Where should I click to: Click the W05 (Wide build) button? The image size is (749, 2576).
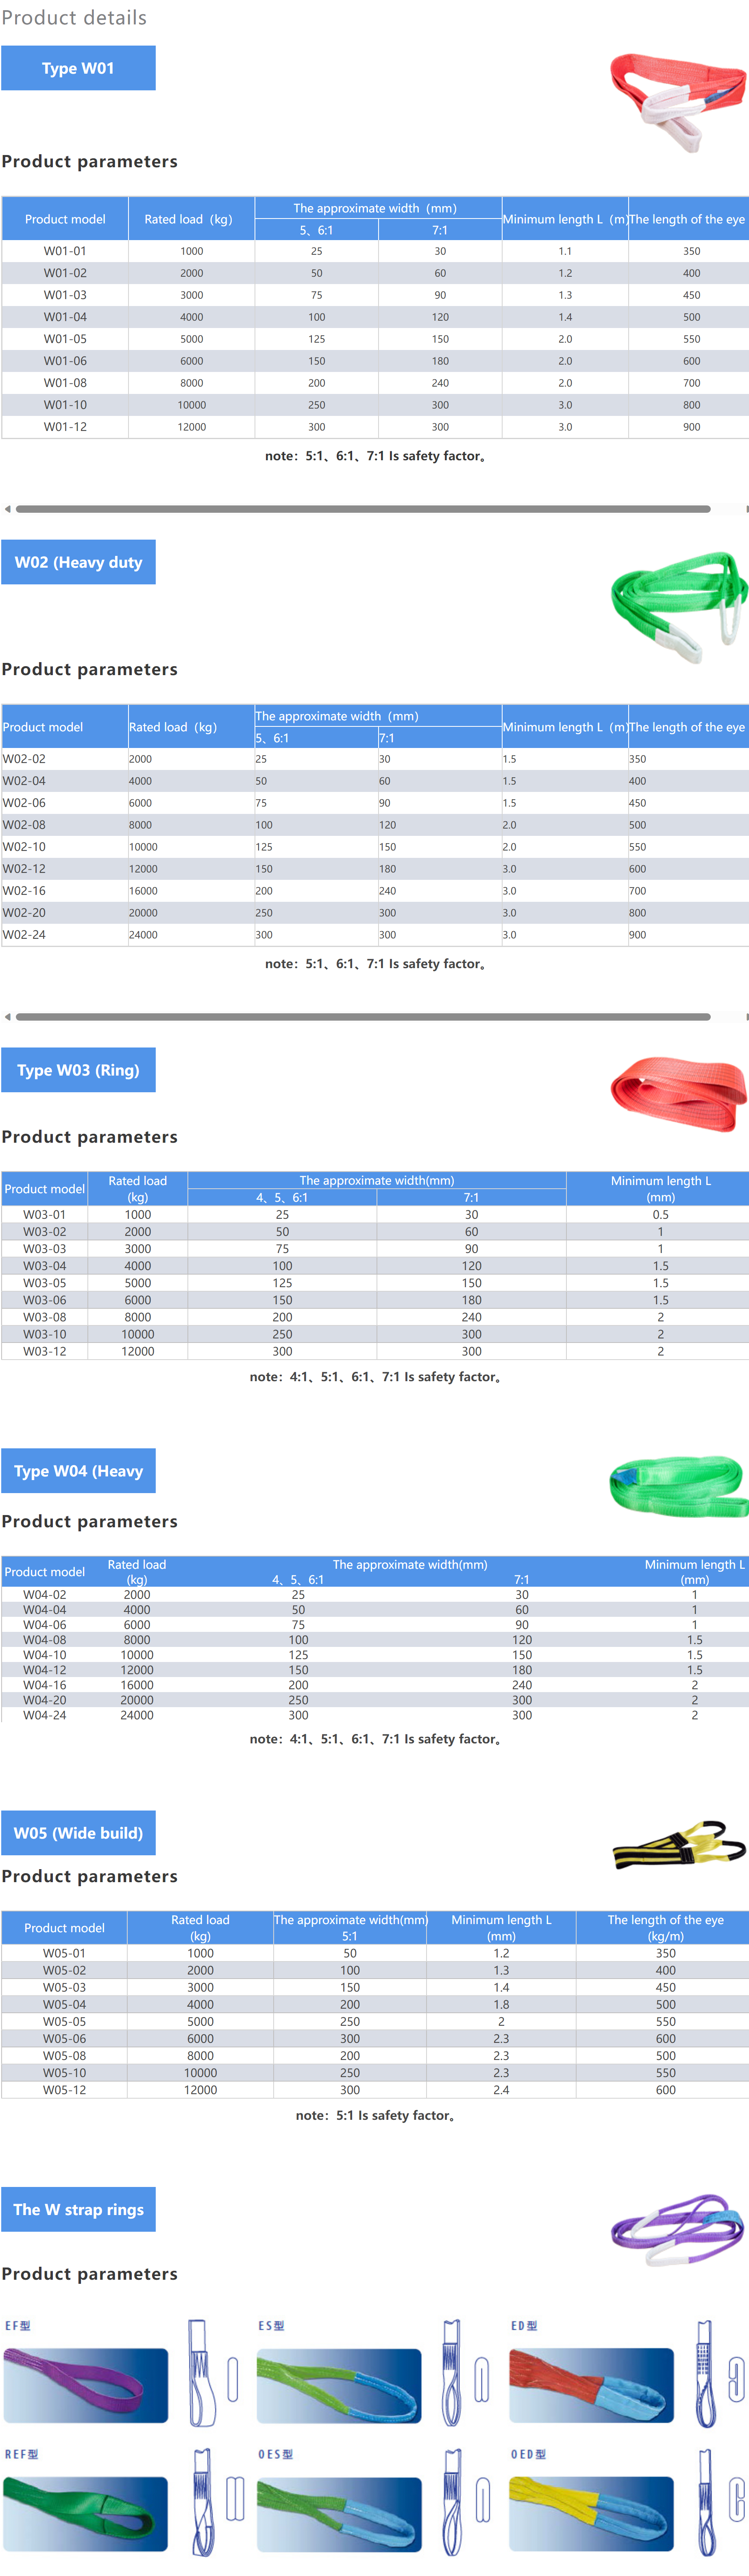(x=78, y=1833)
